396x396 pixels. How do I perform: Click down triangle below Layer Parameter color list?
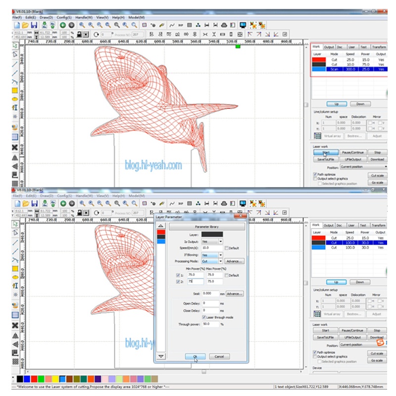160,356
